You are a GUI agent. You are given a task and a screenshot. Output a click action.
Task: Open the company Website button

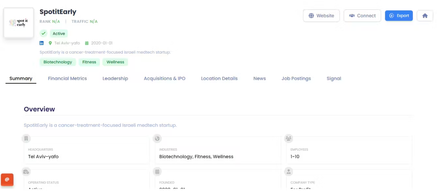321,16
